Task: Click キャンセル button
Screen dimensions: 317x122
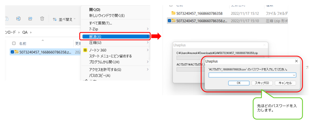Action: pyautogui.click(x=285, y=83)
